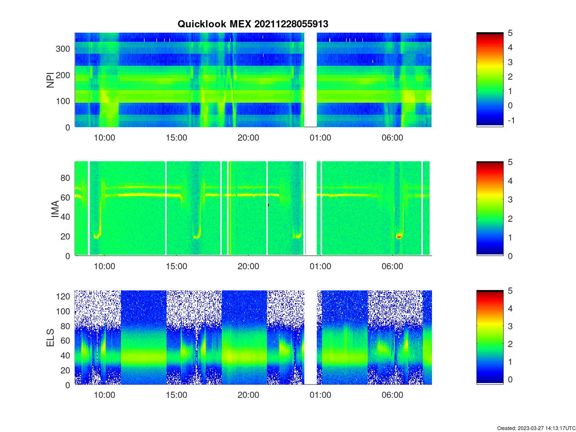
Task: Click the NPI panel colorbar
Action: [490, 80]
